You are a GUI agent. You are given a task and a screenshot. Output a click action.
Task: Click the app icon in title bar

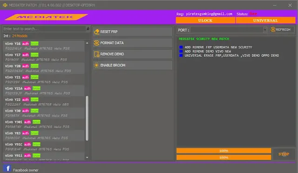(x=5, y=5)
